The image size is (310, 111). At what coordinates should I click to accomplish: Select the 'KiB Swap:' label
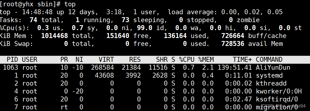tap(16, 44)
